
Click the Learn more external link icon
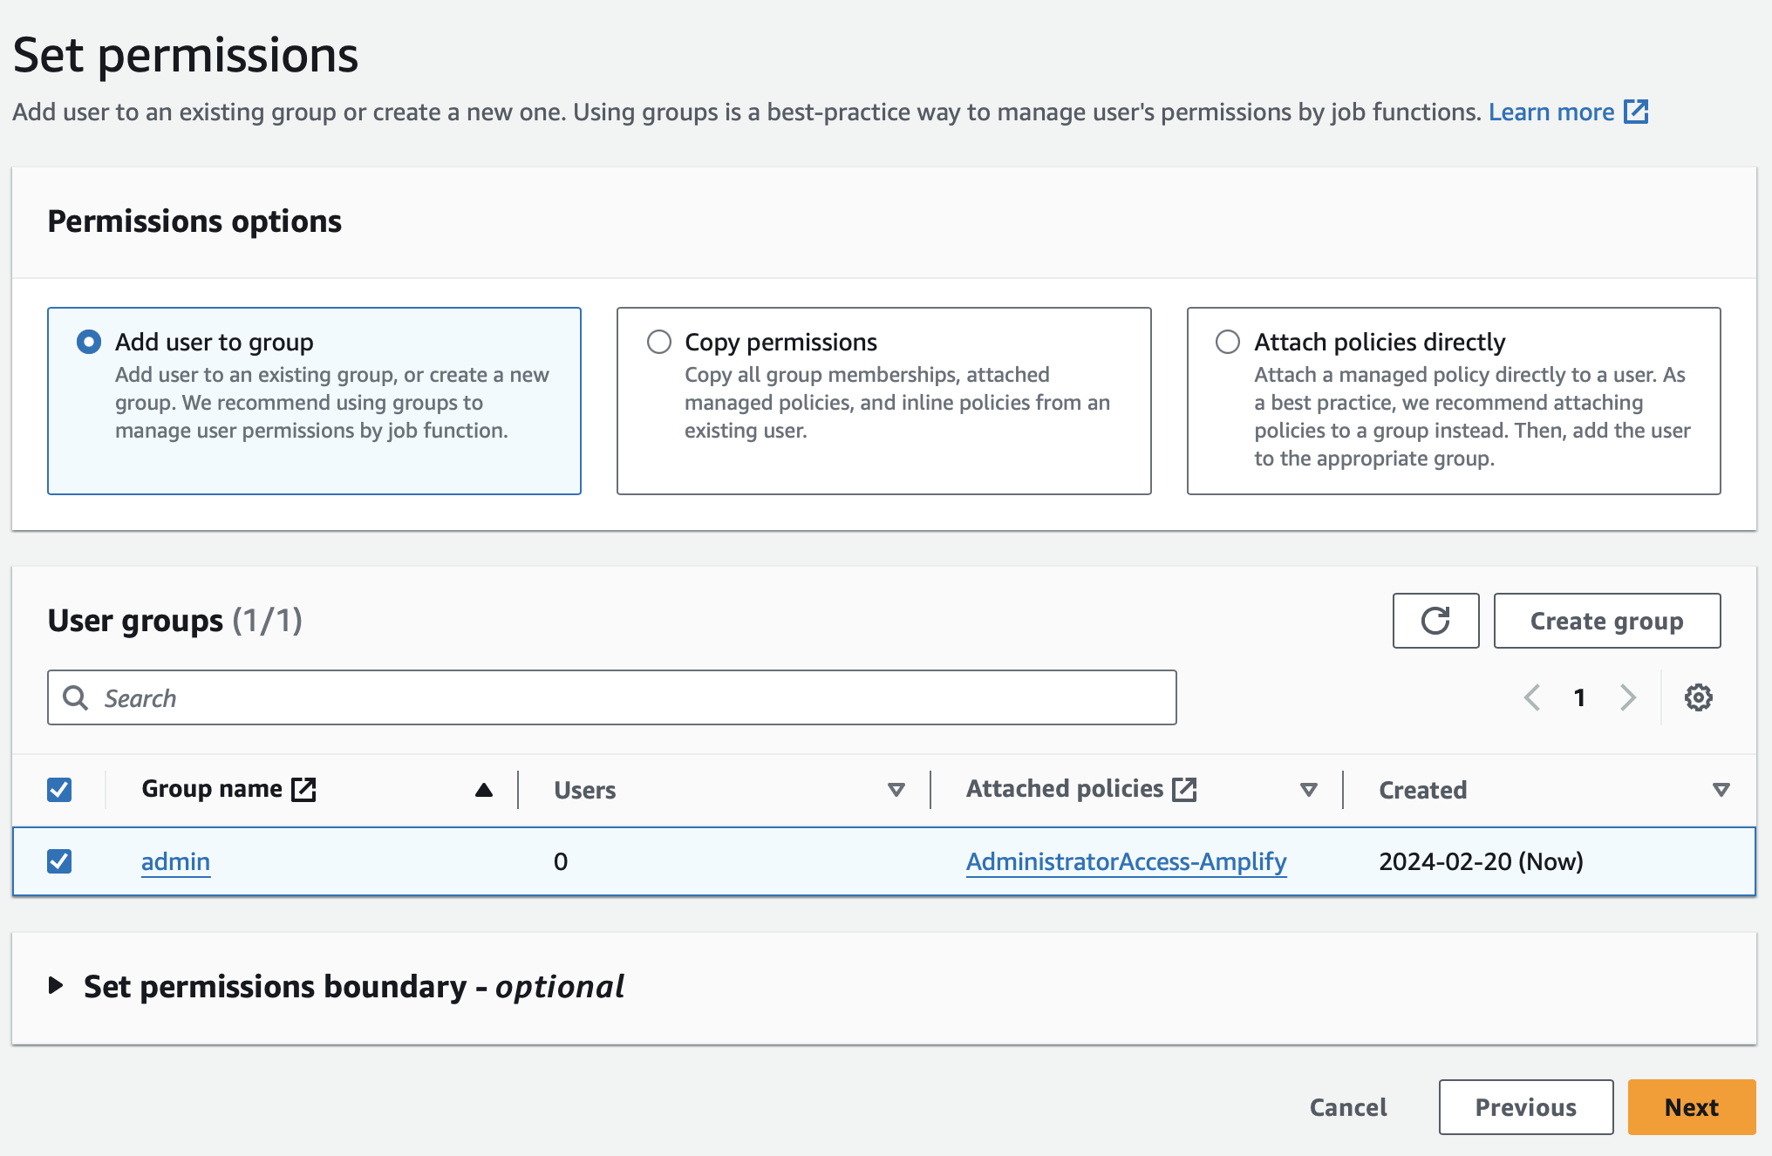coord(1637,112)
